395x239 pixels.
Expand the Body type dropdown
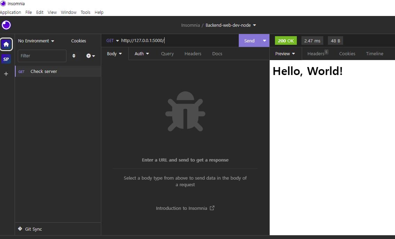point(114,53)
